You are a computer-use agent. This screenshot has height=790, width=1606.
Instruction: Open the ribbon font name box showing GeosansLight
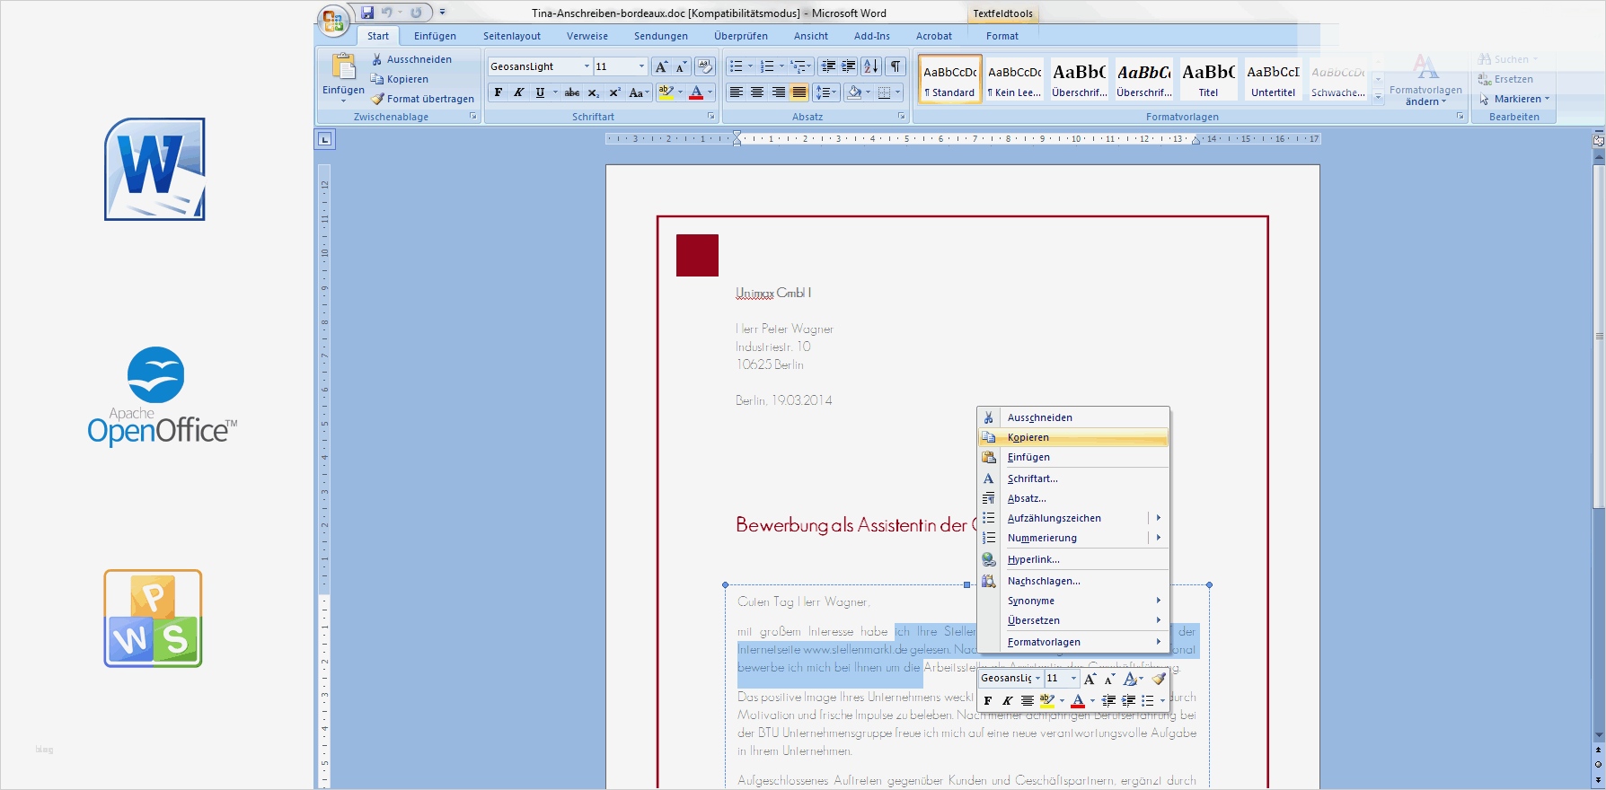[540, 66]
